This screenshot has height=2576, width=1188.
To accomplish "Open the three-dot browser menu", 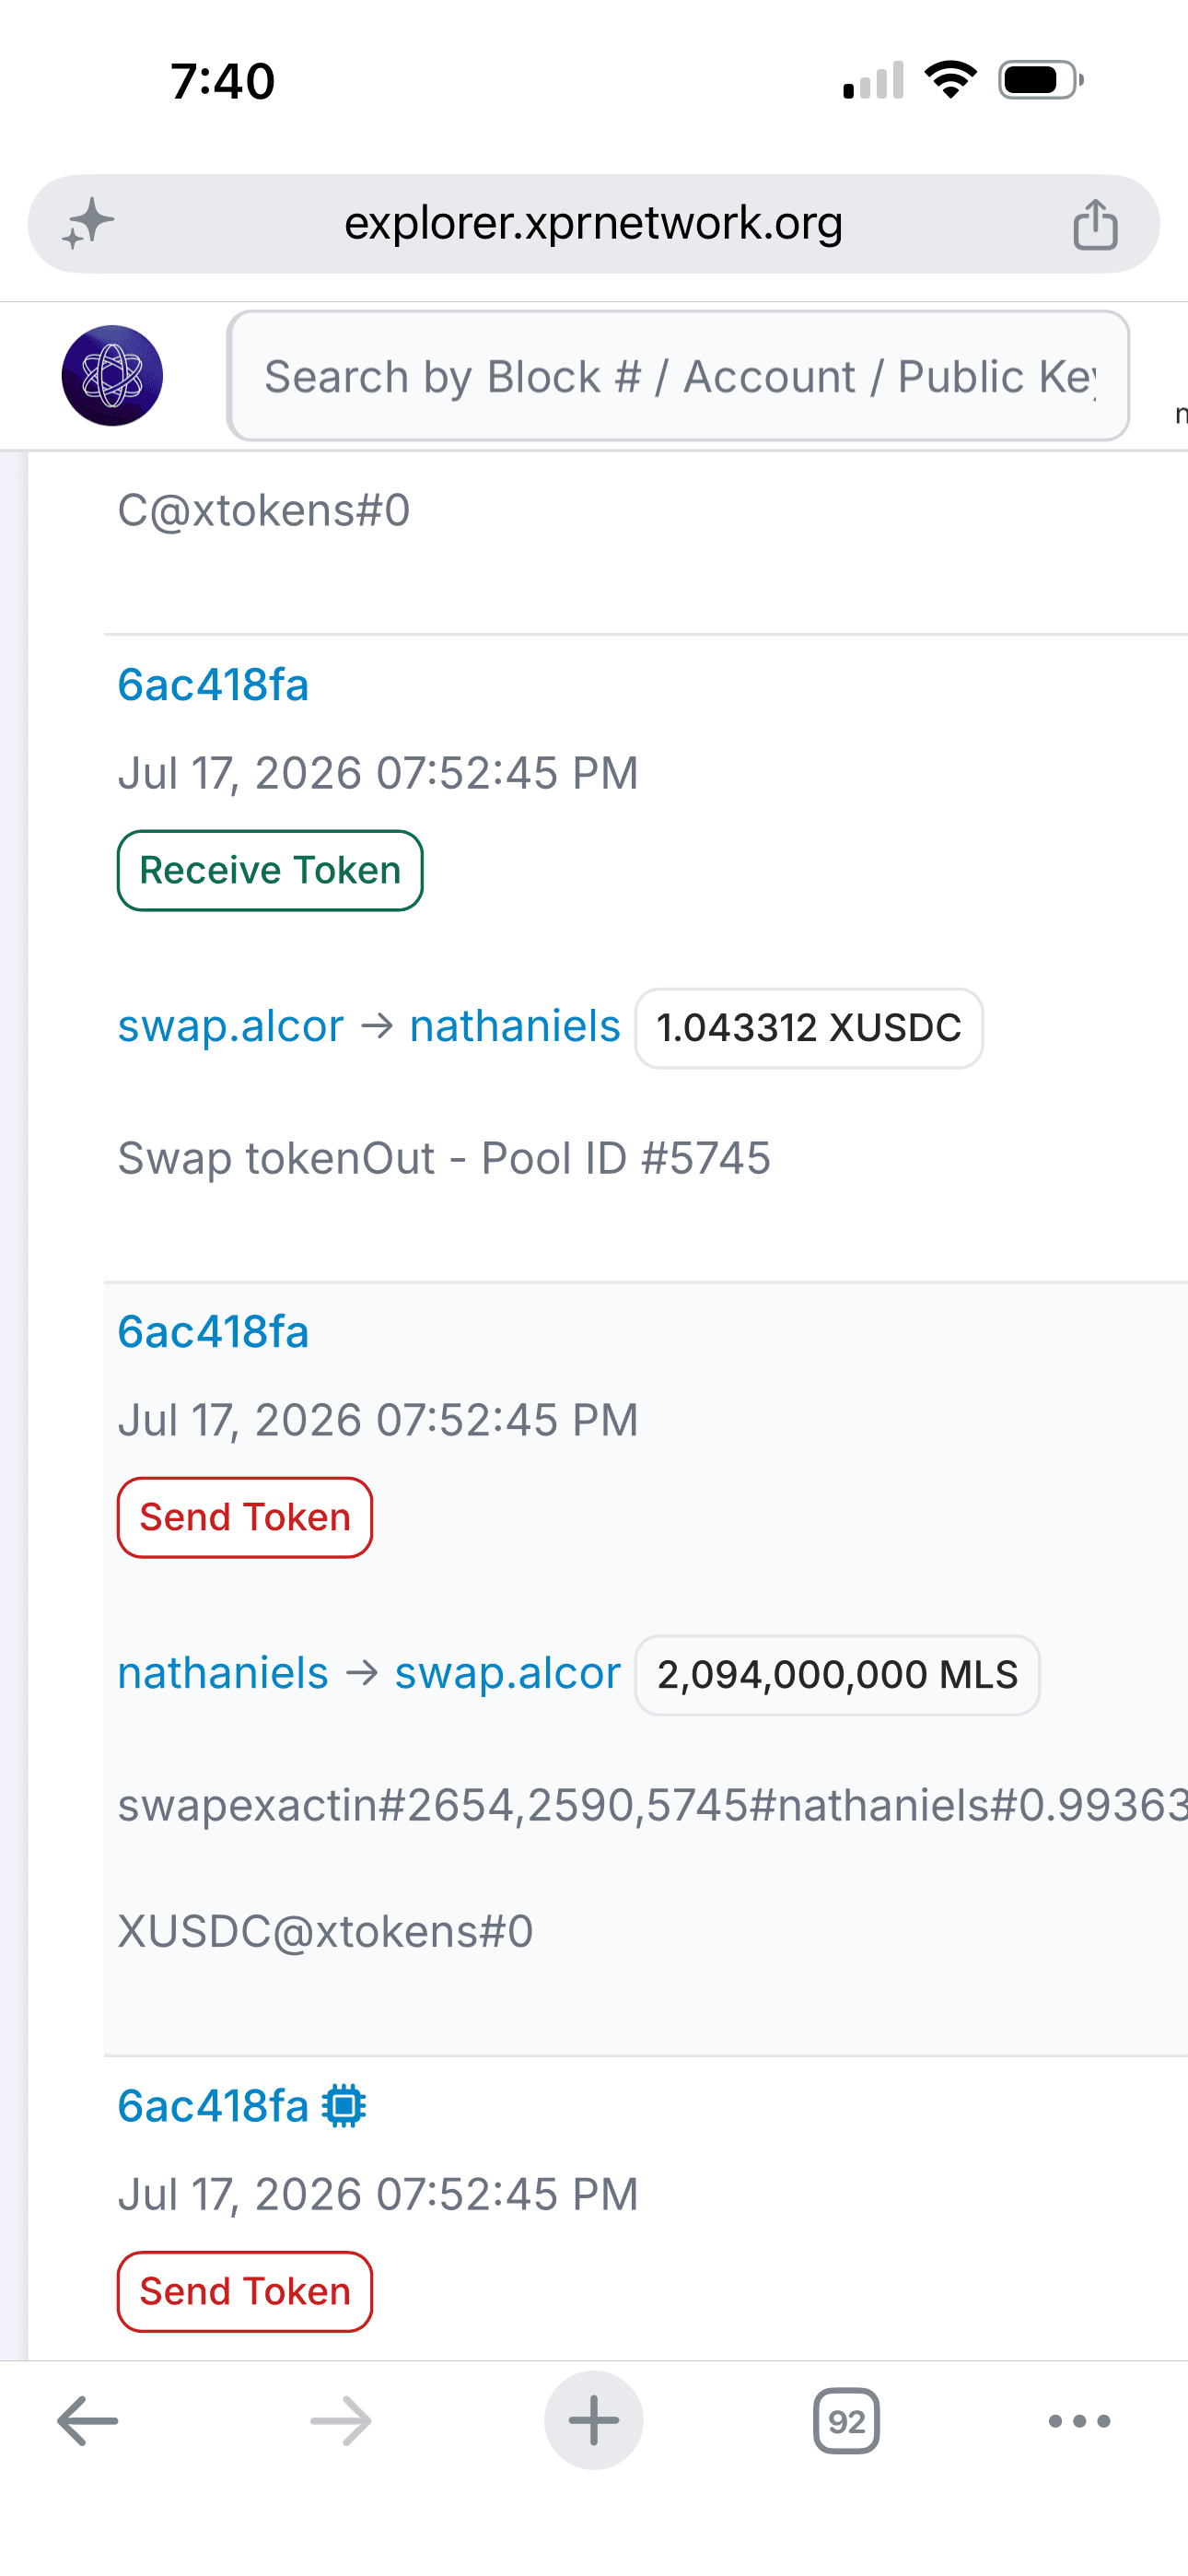I will coord(1079,2421).
